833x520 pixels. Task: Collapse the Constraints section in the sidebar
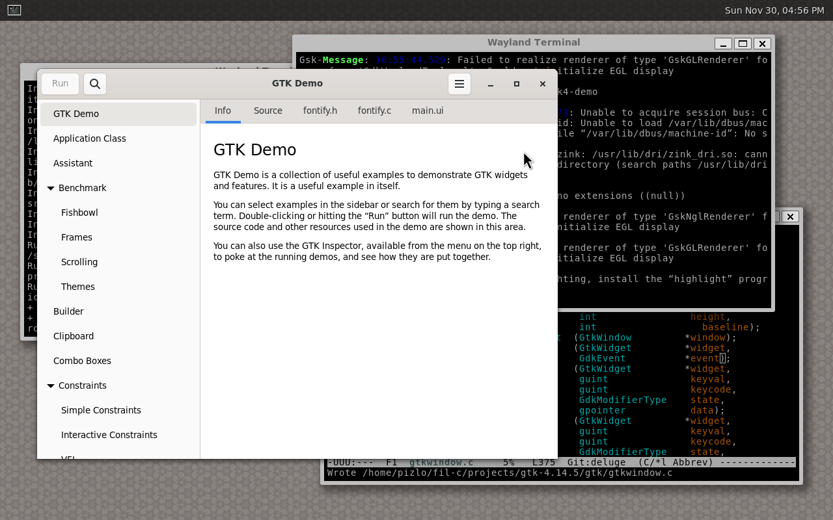(51, 385)
